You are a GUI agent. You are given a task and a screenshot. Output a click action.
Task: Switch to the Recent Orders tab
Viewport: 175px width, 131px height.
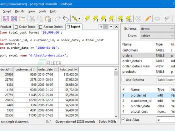click(52, 27)
